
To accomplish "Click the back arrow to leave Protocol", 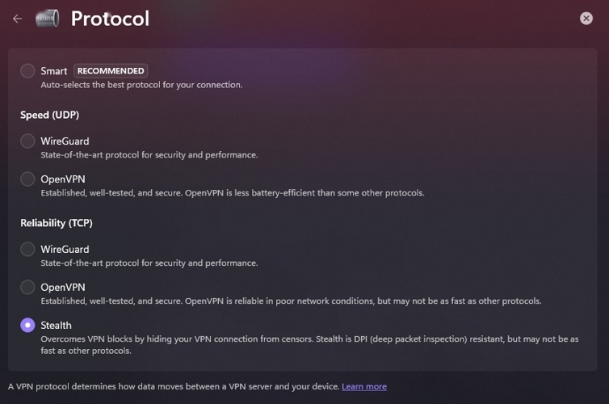I will click(18, 19).
